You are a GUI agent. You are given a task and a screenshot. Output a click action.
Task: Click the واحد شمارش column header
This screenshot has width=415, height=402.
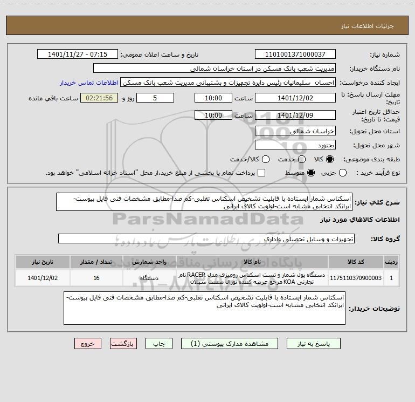tap(149, 262)
